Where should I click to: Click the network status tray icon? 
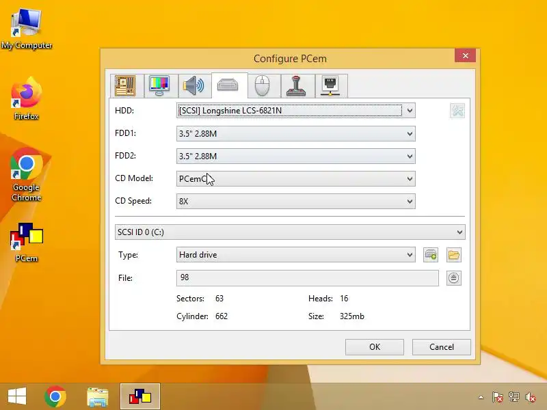pos(514,397)
